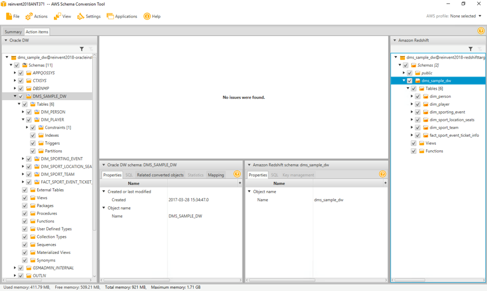
Task: Select the Packages folder icon
Action: (x=33, y=205)
